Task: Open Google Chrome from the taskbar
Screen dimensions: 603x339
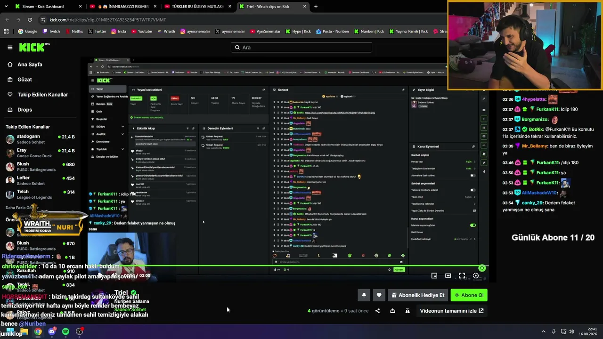Action: 38,331
